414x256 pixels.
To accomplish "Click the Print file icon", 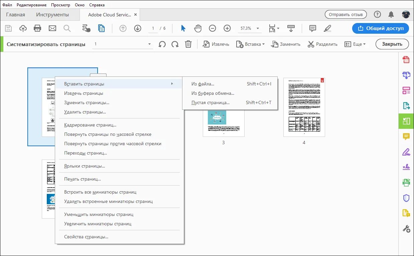I will (37, 28).
